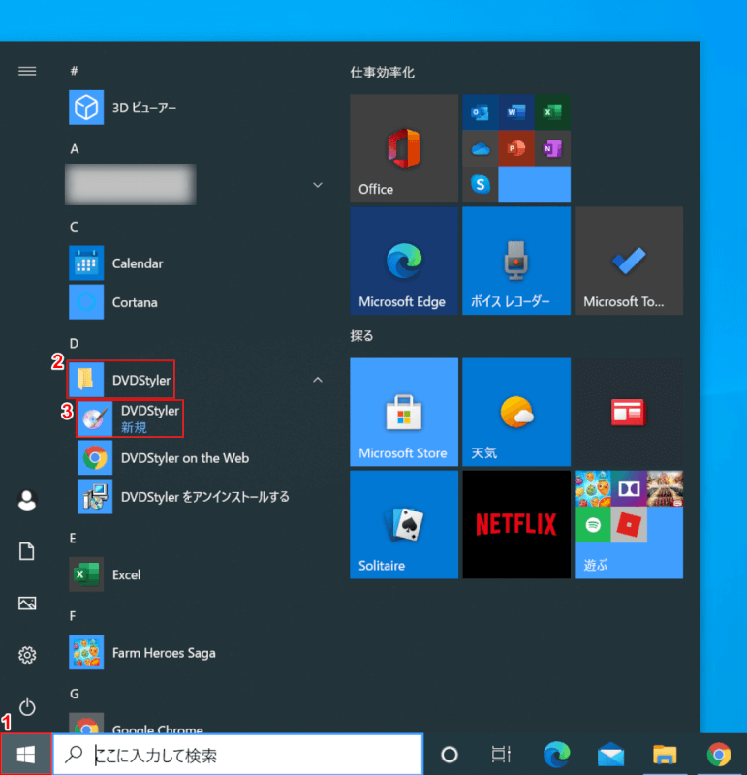Image resolution: width=747 pixels, height=775 pixels.
Task: Open OneNote in the Office tile group
Action: 552,148
